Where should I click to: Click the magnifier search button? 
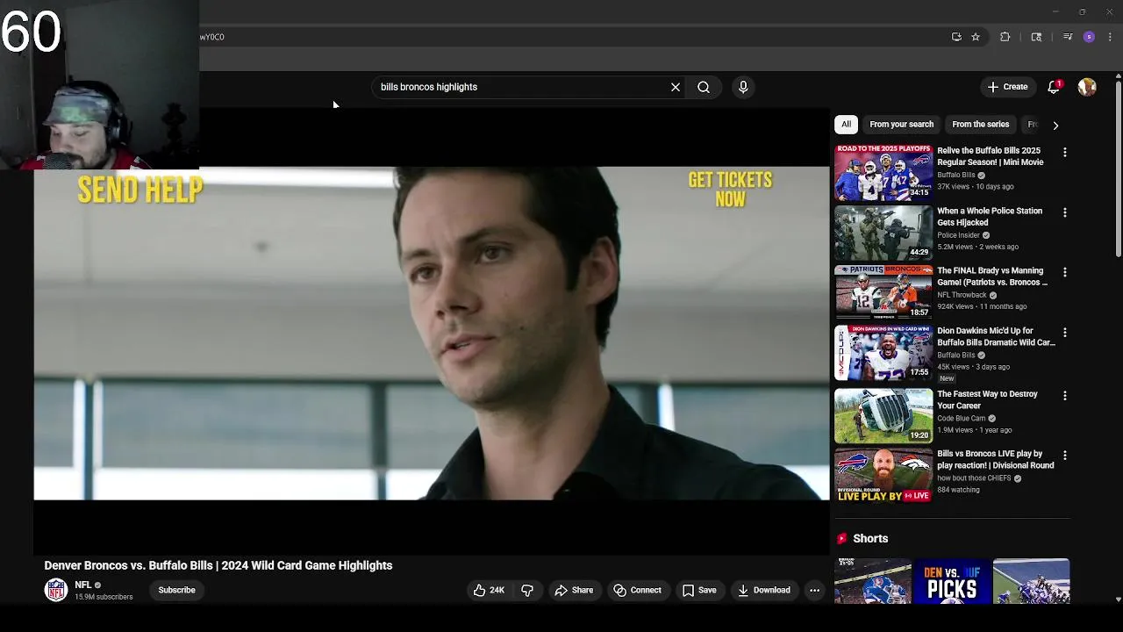point(704,87)
